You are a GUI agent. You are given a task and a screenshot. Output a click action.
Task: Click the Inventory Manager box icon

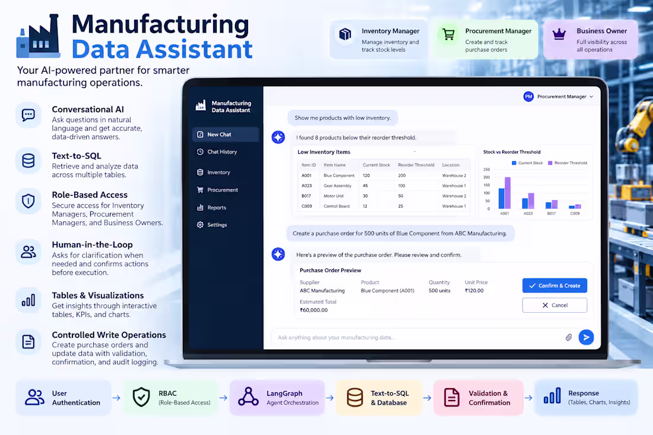click(345, 34)
